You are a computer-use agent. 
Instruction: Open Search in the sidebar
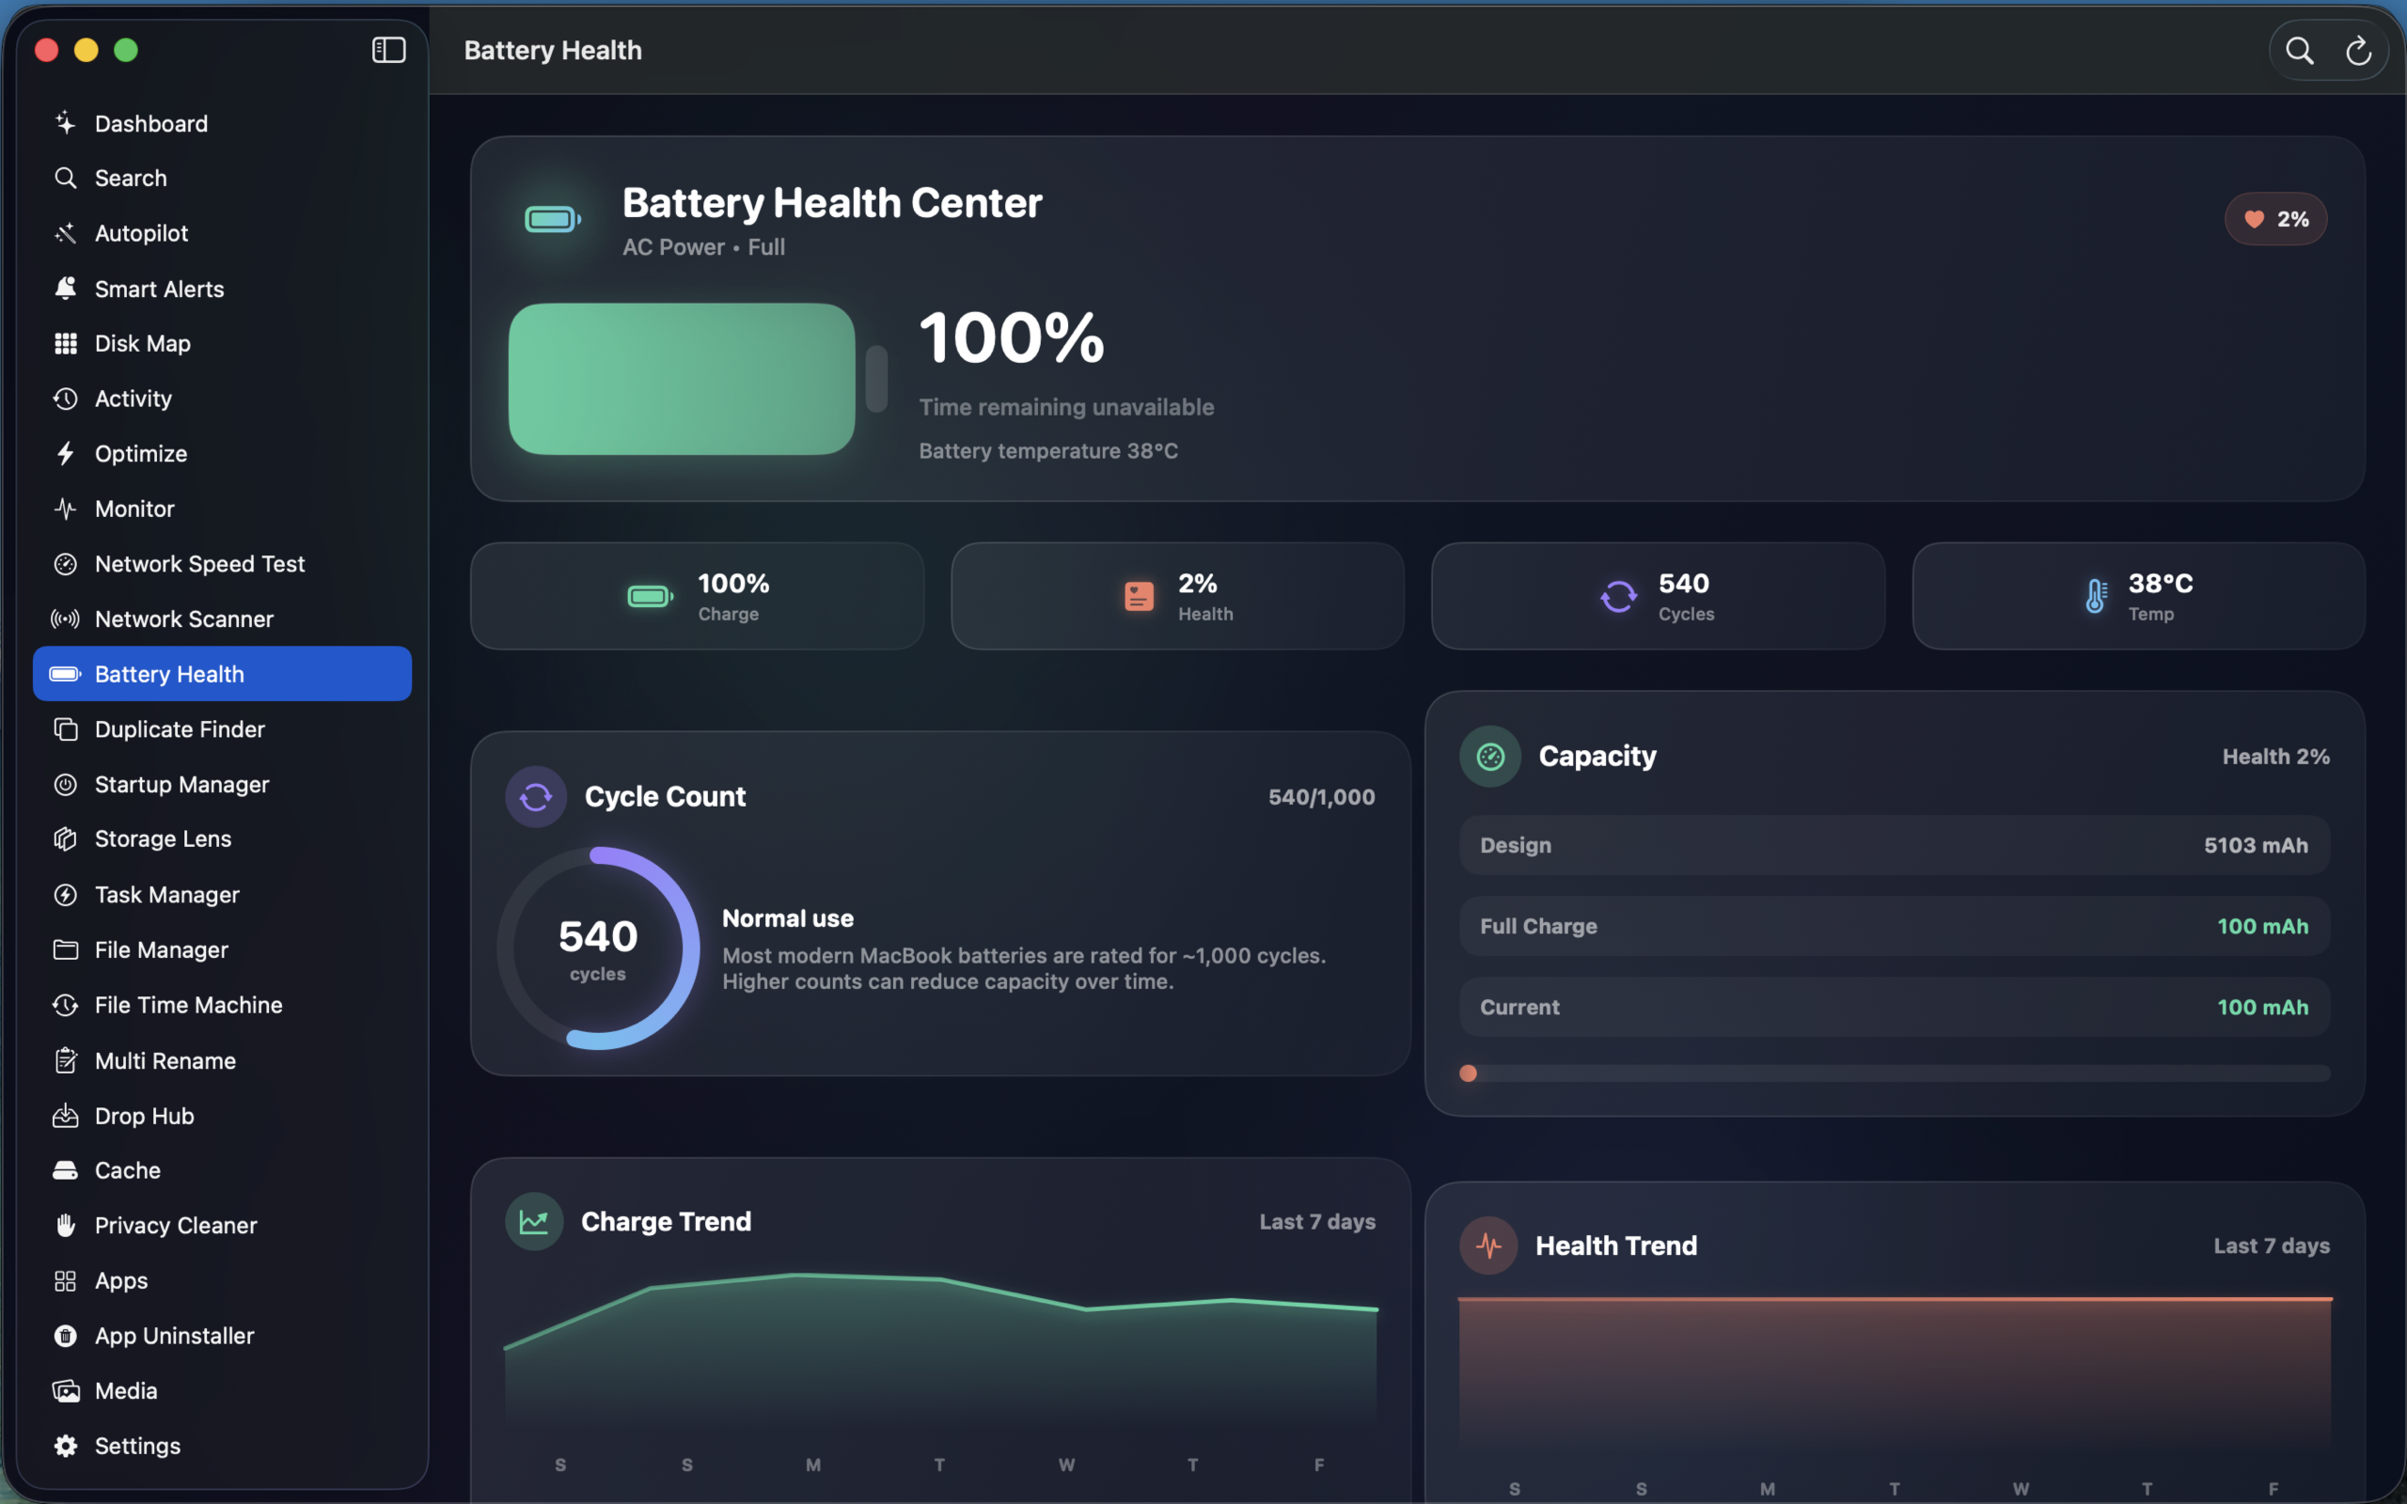pyautogui.click(x=222, y=178)
